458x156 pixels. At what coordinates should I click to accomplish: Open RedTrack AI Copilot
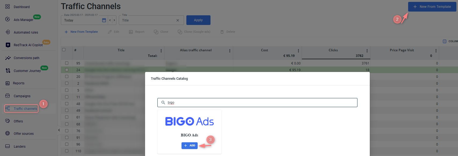[28, 45]
